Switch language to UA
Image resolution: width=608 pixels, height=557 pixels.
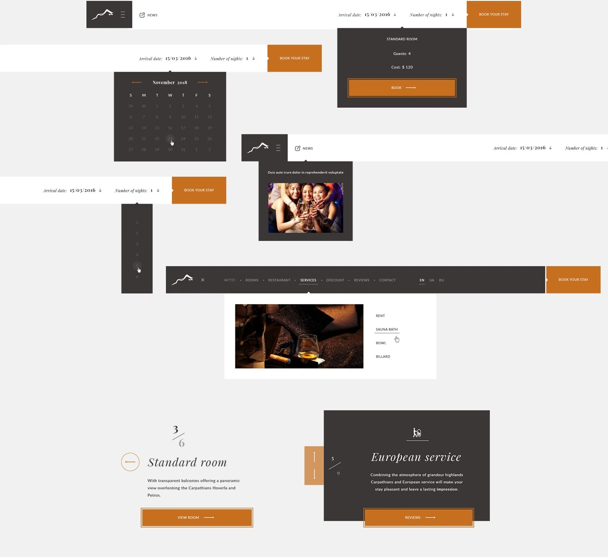click(432, 280)
